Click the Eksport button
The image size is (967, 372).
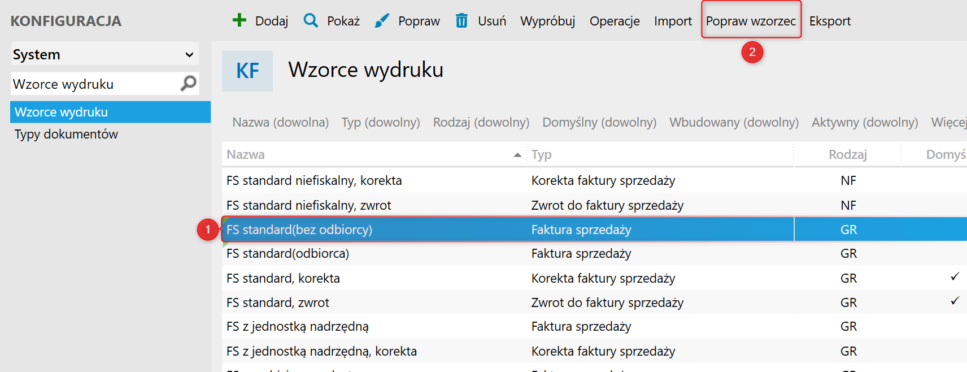829,21
